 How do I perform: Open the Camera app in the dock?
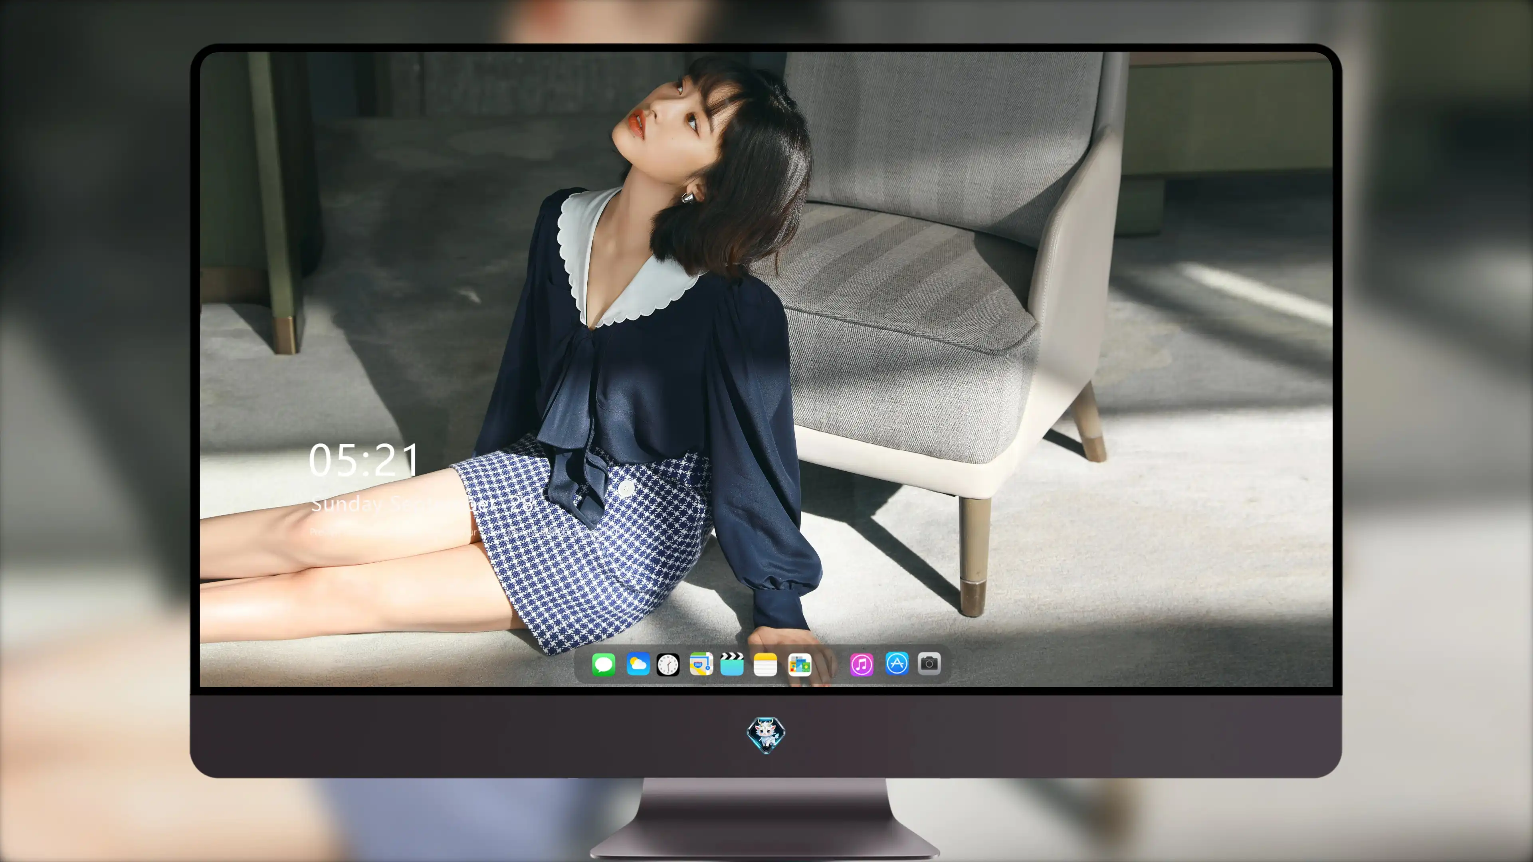pyautogui.click(x=929, y=664)
